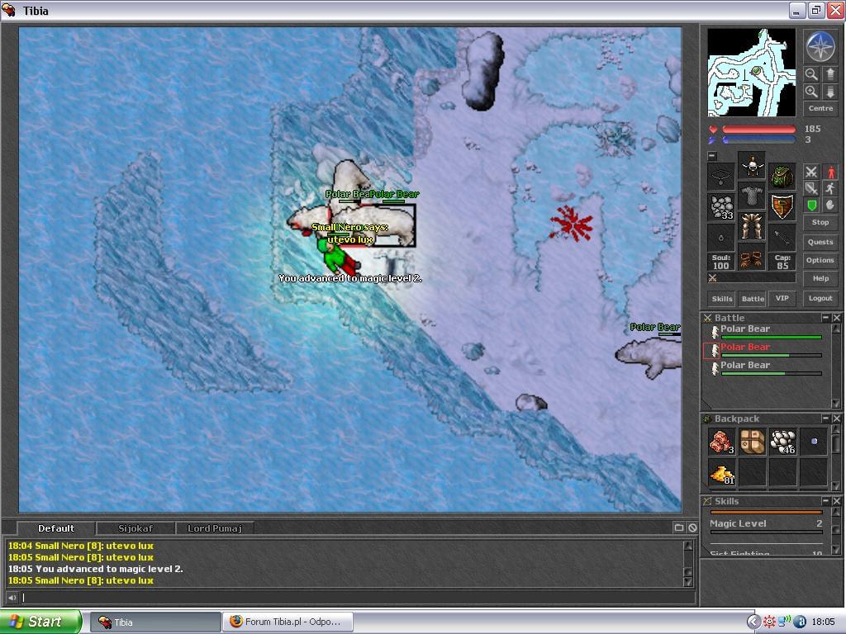Click the wooden shield slot
Viewport: 846px width, 634px height.
tap(782, 207)
